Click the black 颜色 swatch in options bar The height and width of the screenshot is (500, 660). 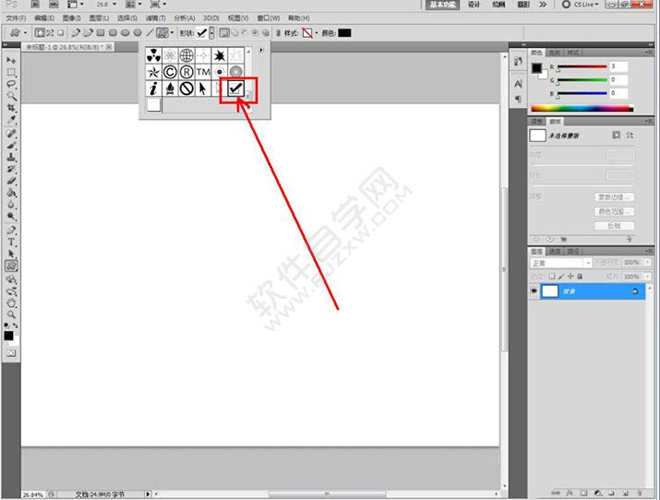tap(344, 33)
